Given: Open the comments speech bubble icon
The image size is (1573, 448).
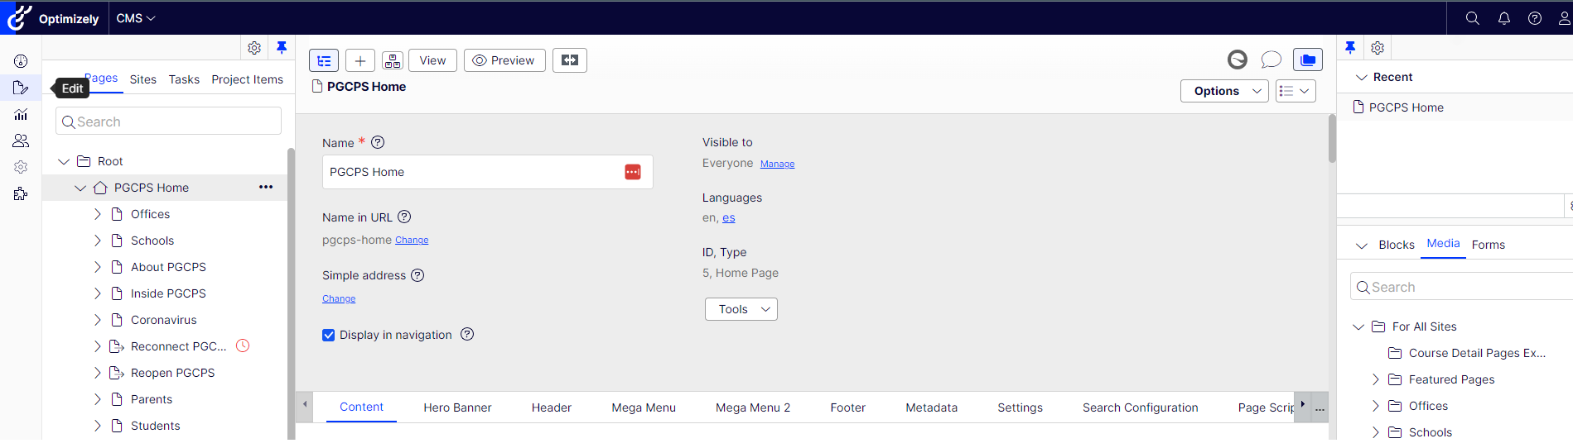Looking at the screenshot, I should [x=1271, y=60].
